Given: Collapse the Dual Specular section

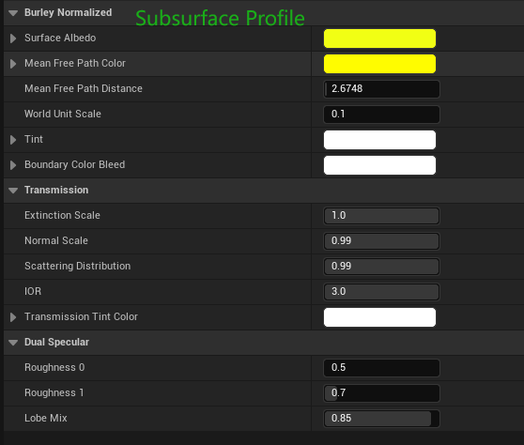Looking at the screenshot, I should (13, 343).
